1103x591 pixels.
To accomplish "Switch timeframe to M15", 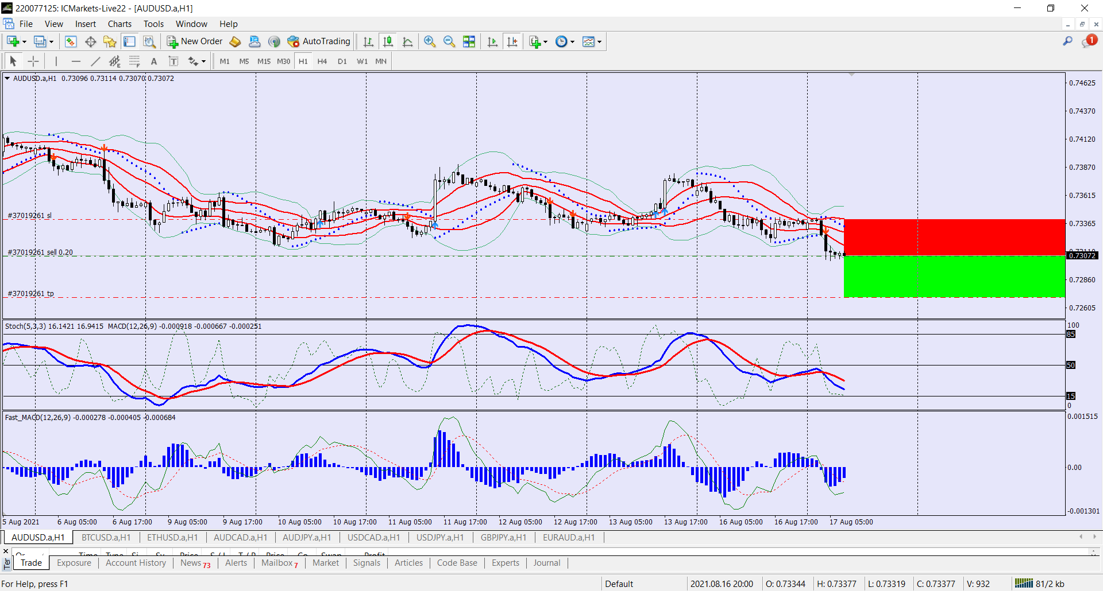I will point(264,61).
